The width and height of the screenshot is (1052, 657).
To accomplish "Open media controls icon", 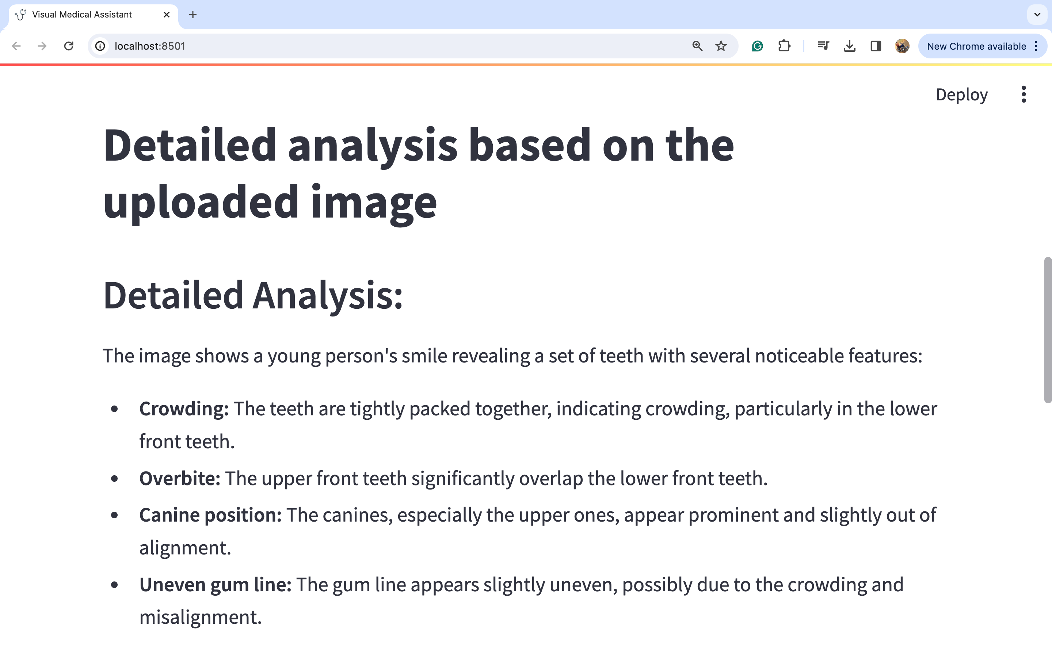I will [823, 46].
